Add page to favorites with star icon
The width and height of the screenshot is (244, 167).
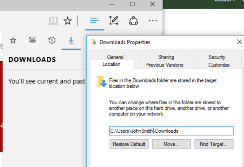(68, 21)
